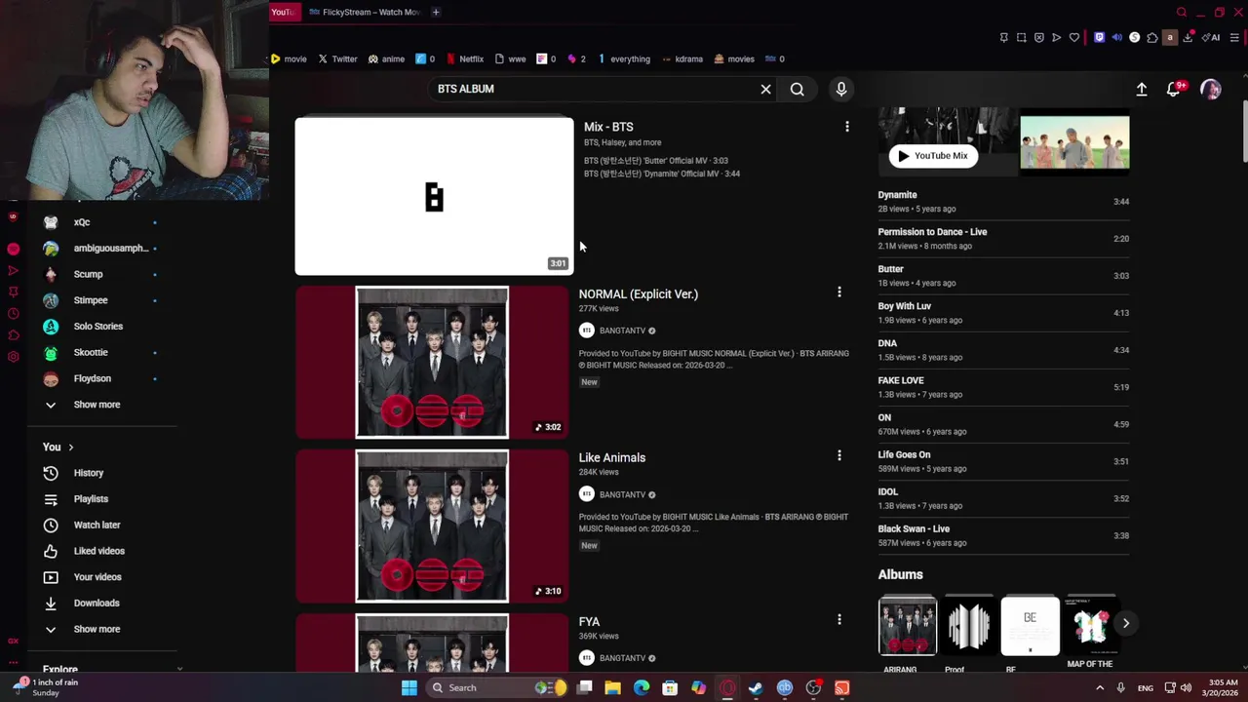Open the ad blocker shield icon
This screenshot has width=1248, height=702.
(x=1039, y=38)
